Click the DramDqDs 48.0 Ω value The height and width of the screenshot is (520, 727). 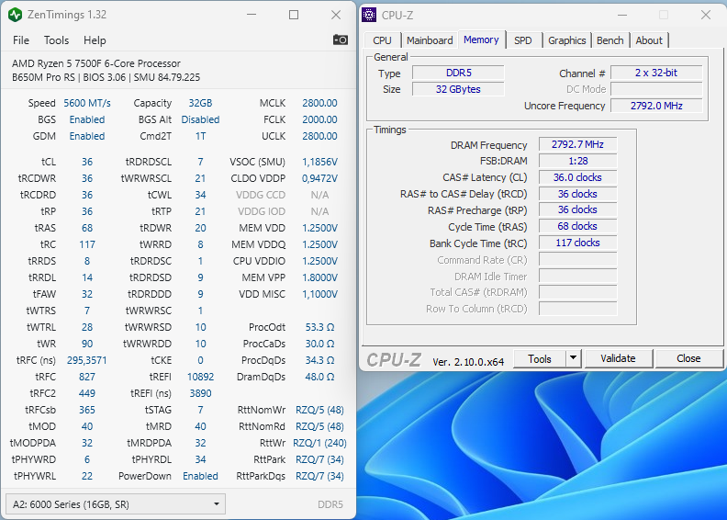coord(319,377)
